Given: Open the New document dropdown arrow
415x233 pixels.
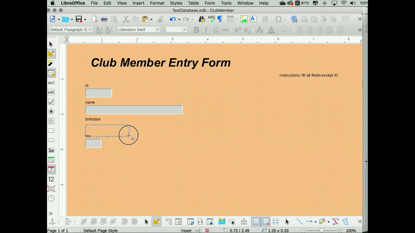Looking at the screenshot, I should click(59, 19).
